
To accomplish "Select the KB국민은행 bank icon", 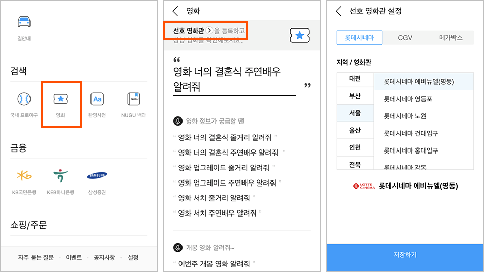I will 24,176.
